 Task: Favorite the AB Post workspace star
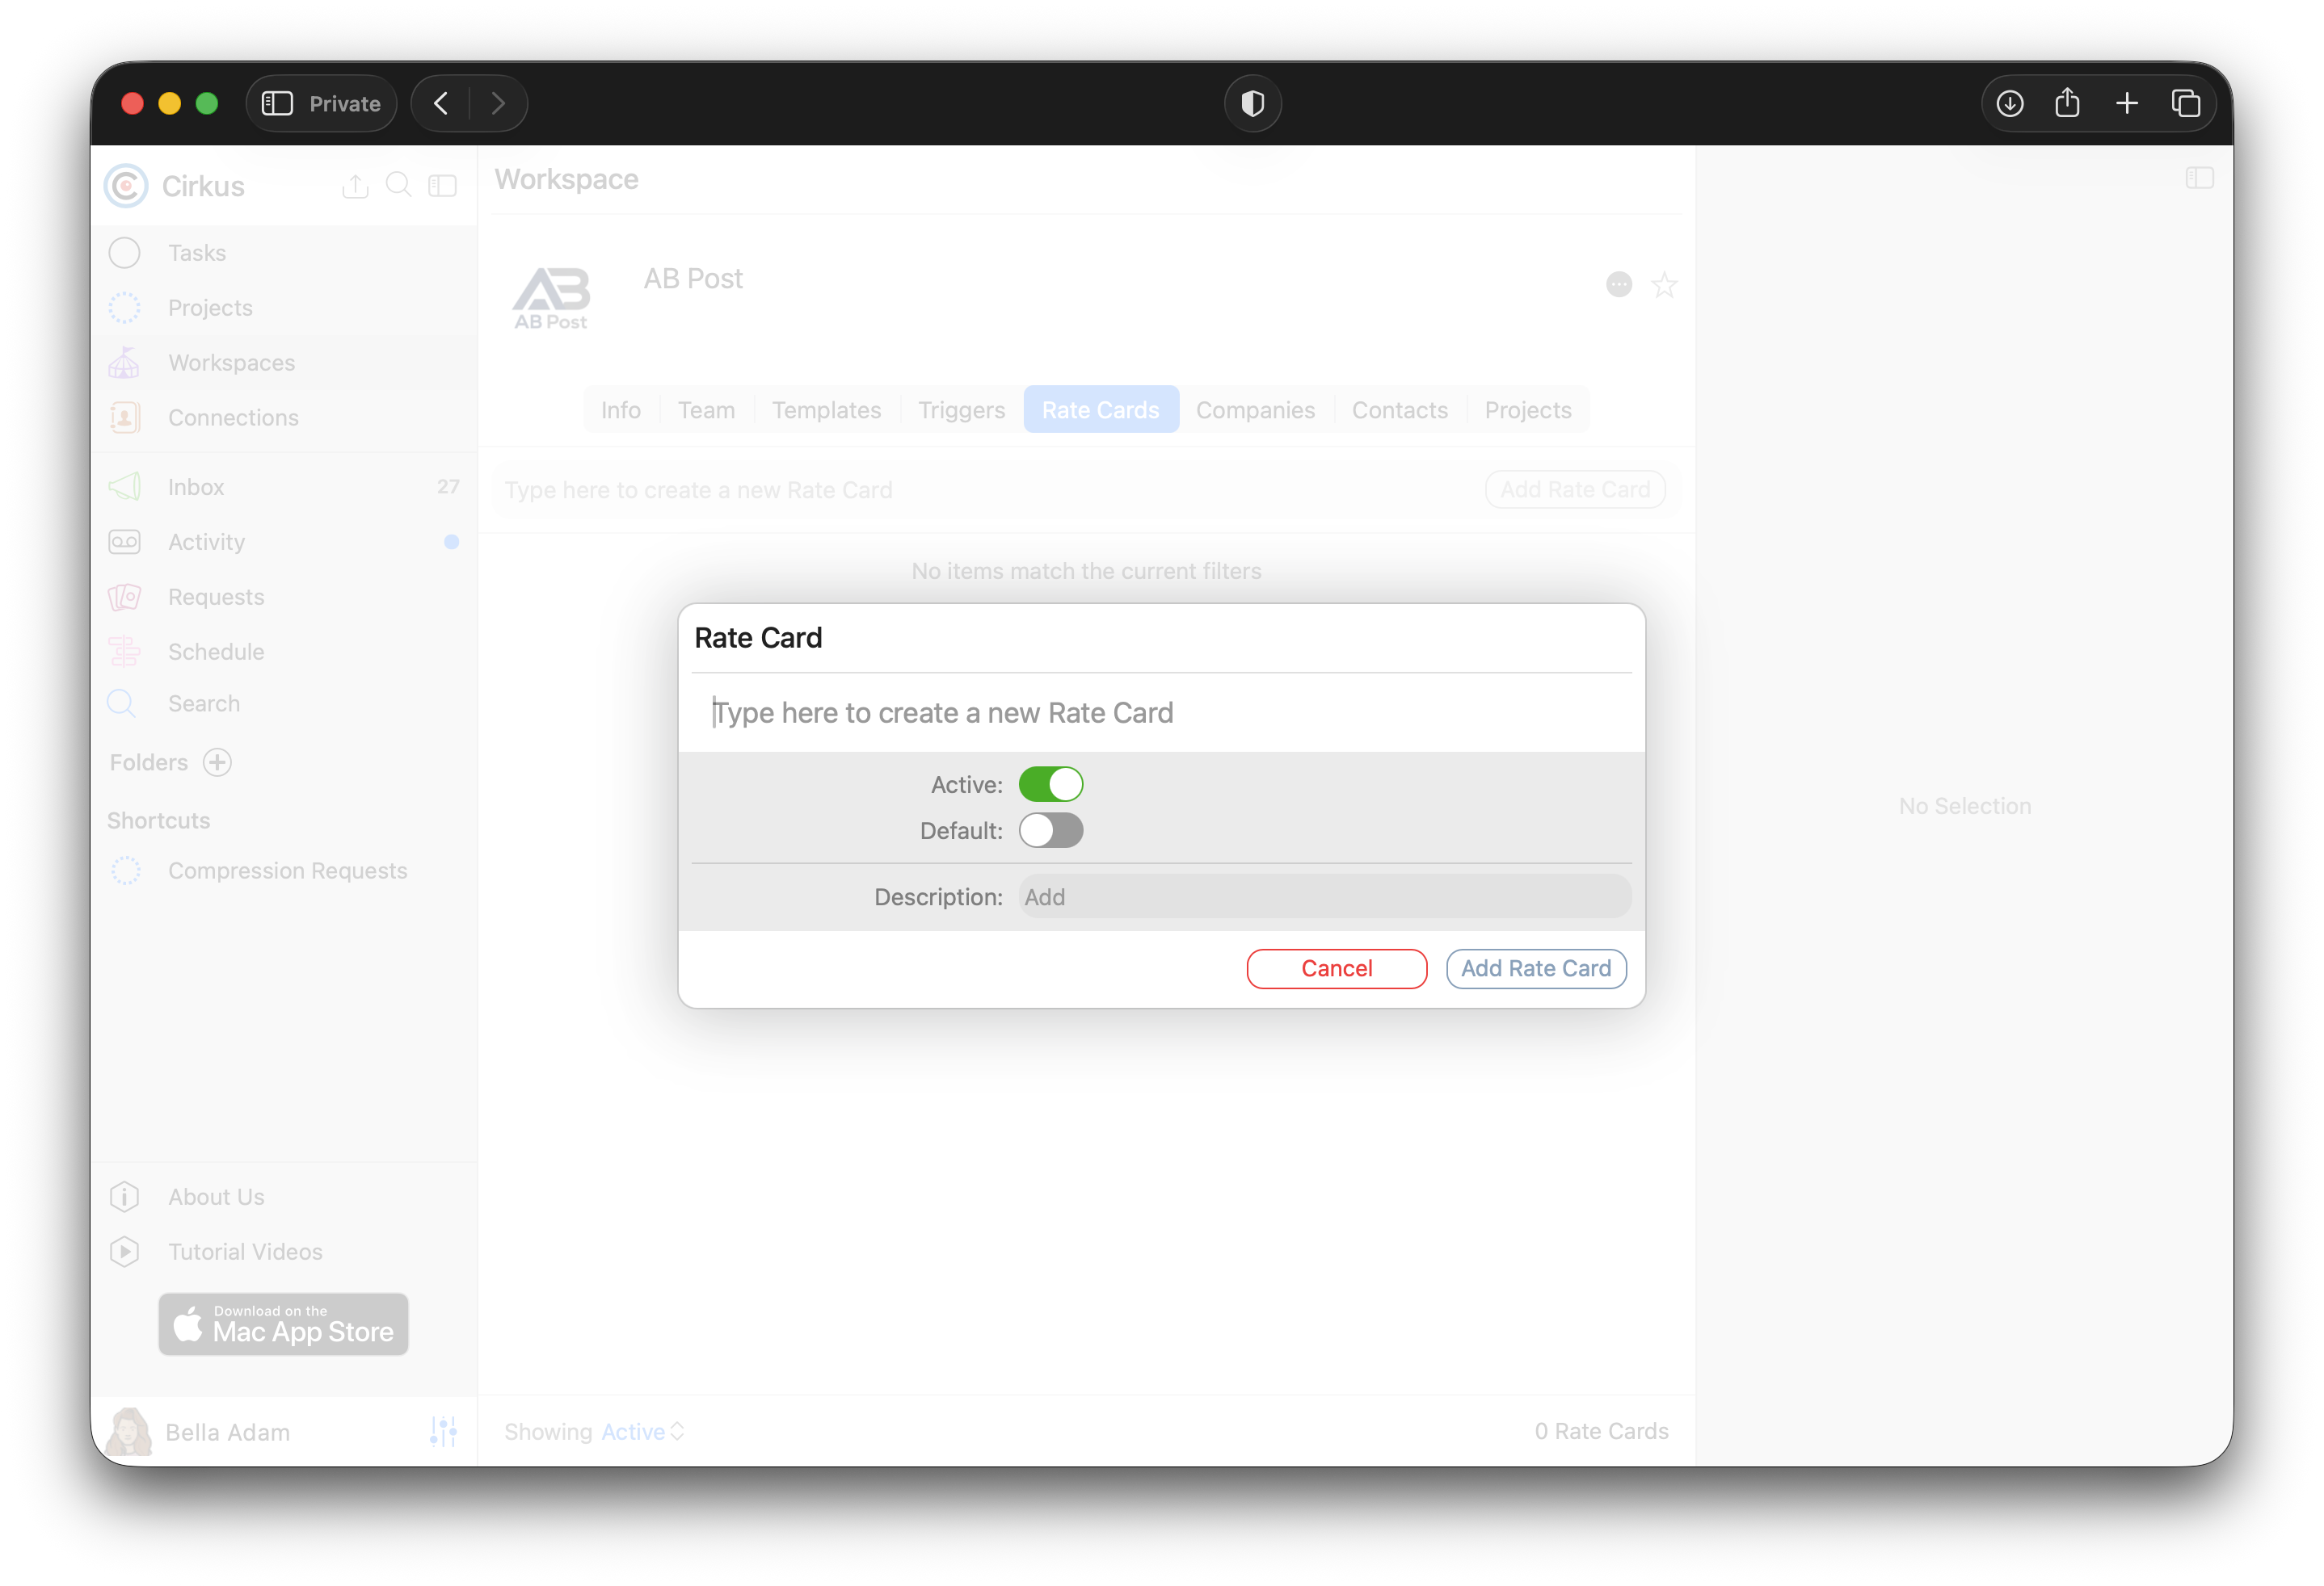pos(1664,285)
